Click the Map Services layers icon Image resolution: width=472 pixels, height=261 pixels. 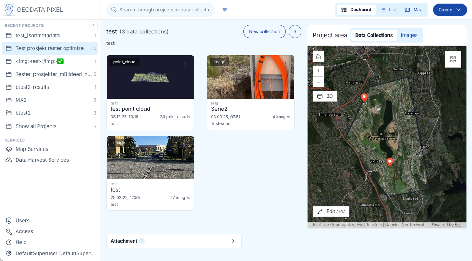pos(9,149)
